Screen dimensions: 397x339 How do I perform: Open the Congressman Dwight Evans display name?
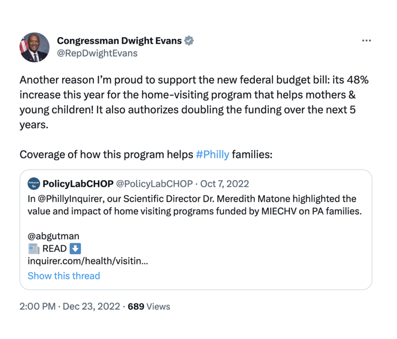coord(119,41)
